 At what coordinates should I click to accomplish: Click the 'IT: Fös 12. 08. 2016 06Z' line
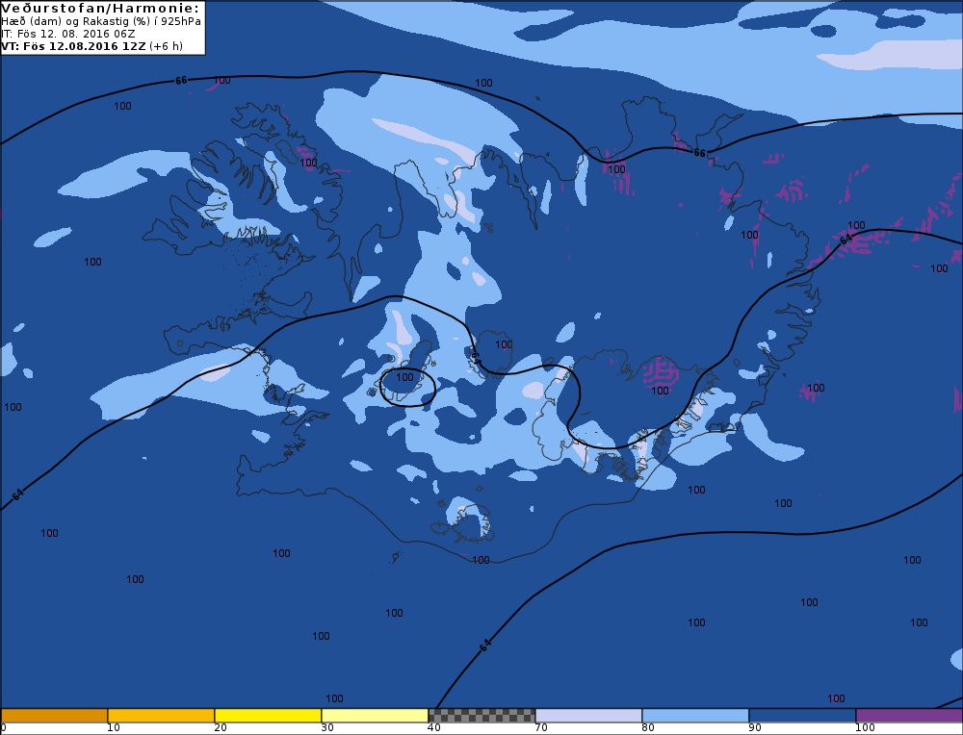point(68,34)
